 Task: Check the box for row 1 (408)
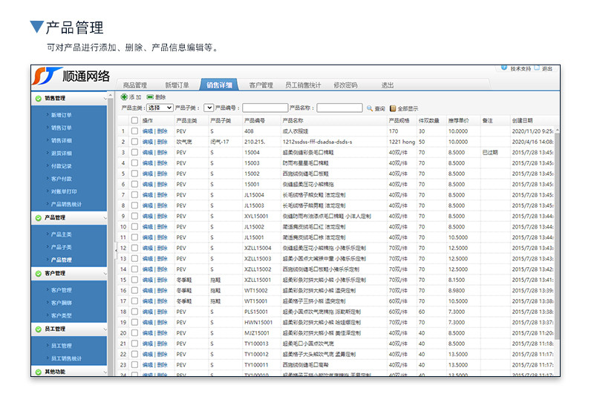(x=134, y=131)
